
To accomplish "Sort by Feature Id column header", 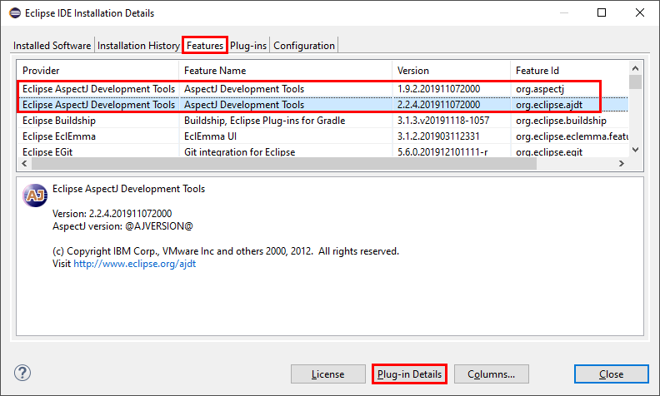I will 569,71.
